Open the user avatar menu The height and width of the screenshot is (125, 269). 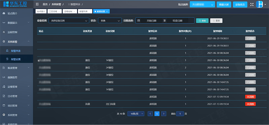click(x=261, y=4)
